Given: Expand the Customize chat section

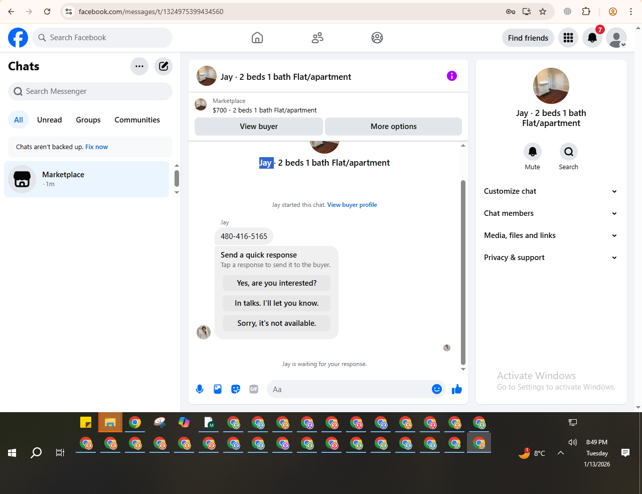Looking at the screenshot, I should point(551,191).
